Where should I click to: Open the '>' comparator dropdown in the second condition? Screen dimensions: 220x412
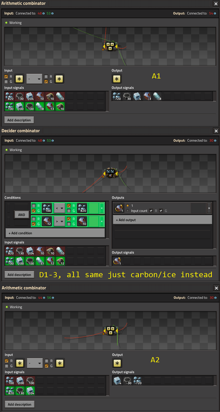[x=59, y=221]
